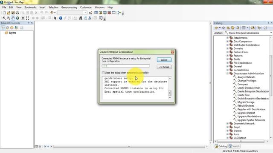The width and height of the screenshot is (273, 153).
Task: Select the Analyze Datasets tool
Action: coord(246,77)
